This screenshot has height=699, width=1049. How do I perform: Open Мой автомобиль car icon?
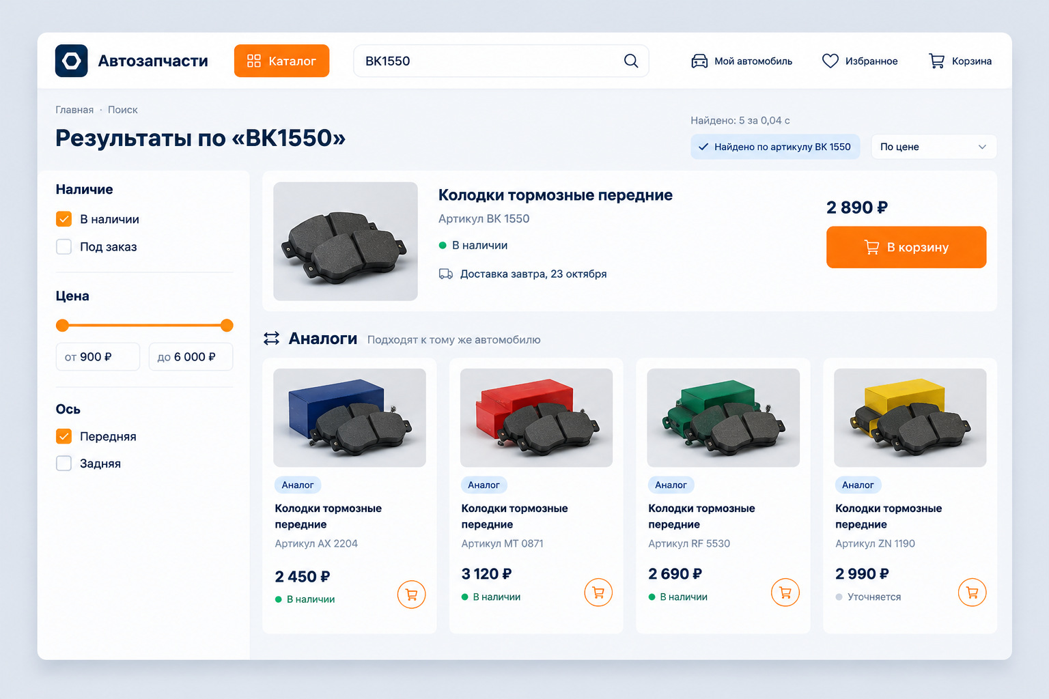pos(699,61)
